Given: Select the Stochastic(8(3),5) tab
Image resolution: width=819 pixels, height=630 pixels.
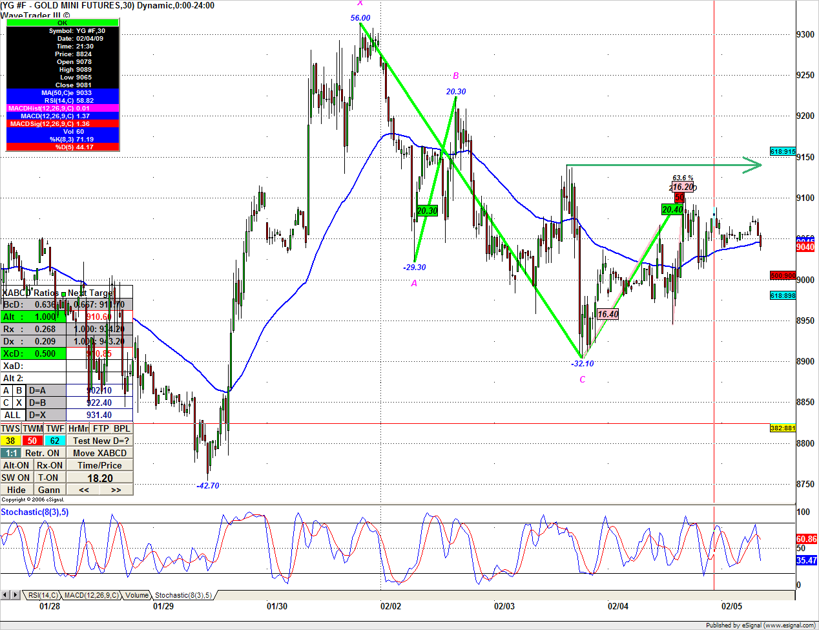Looking at the screenshot, I should pos(183,595).
